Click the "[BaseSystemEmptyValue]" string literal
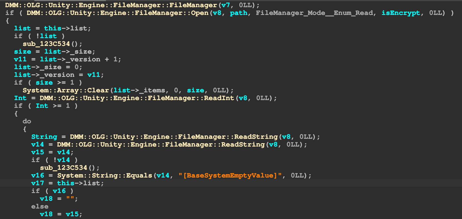The height and width of the screenshot is (219, 462). tap(230, 176)
